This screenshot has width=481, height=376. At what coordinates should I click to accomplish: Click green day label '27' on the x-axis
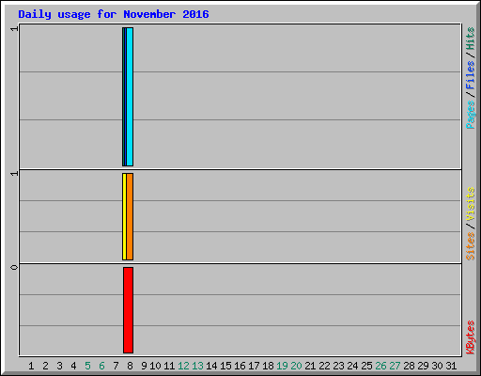tap(395, 366)
